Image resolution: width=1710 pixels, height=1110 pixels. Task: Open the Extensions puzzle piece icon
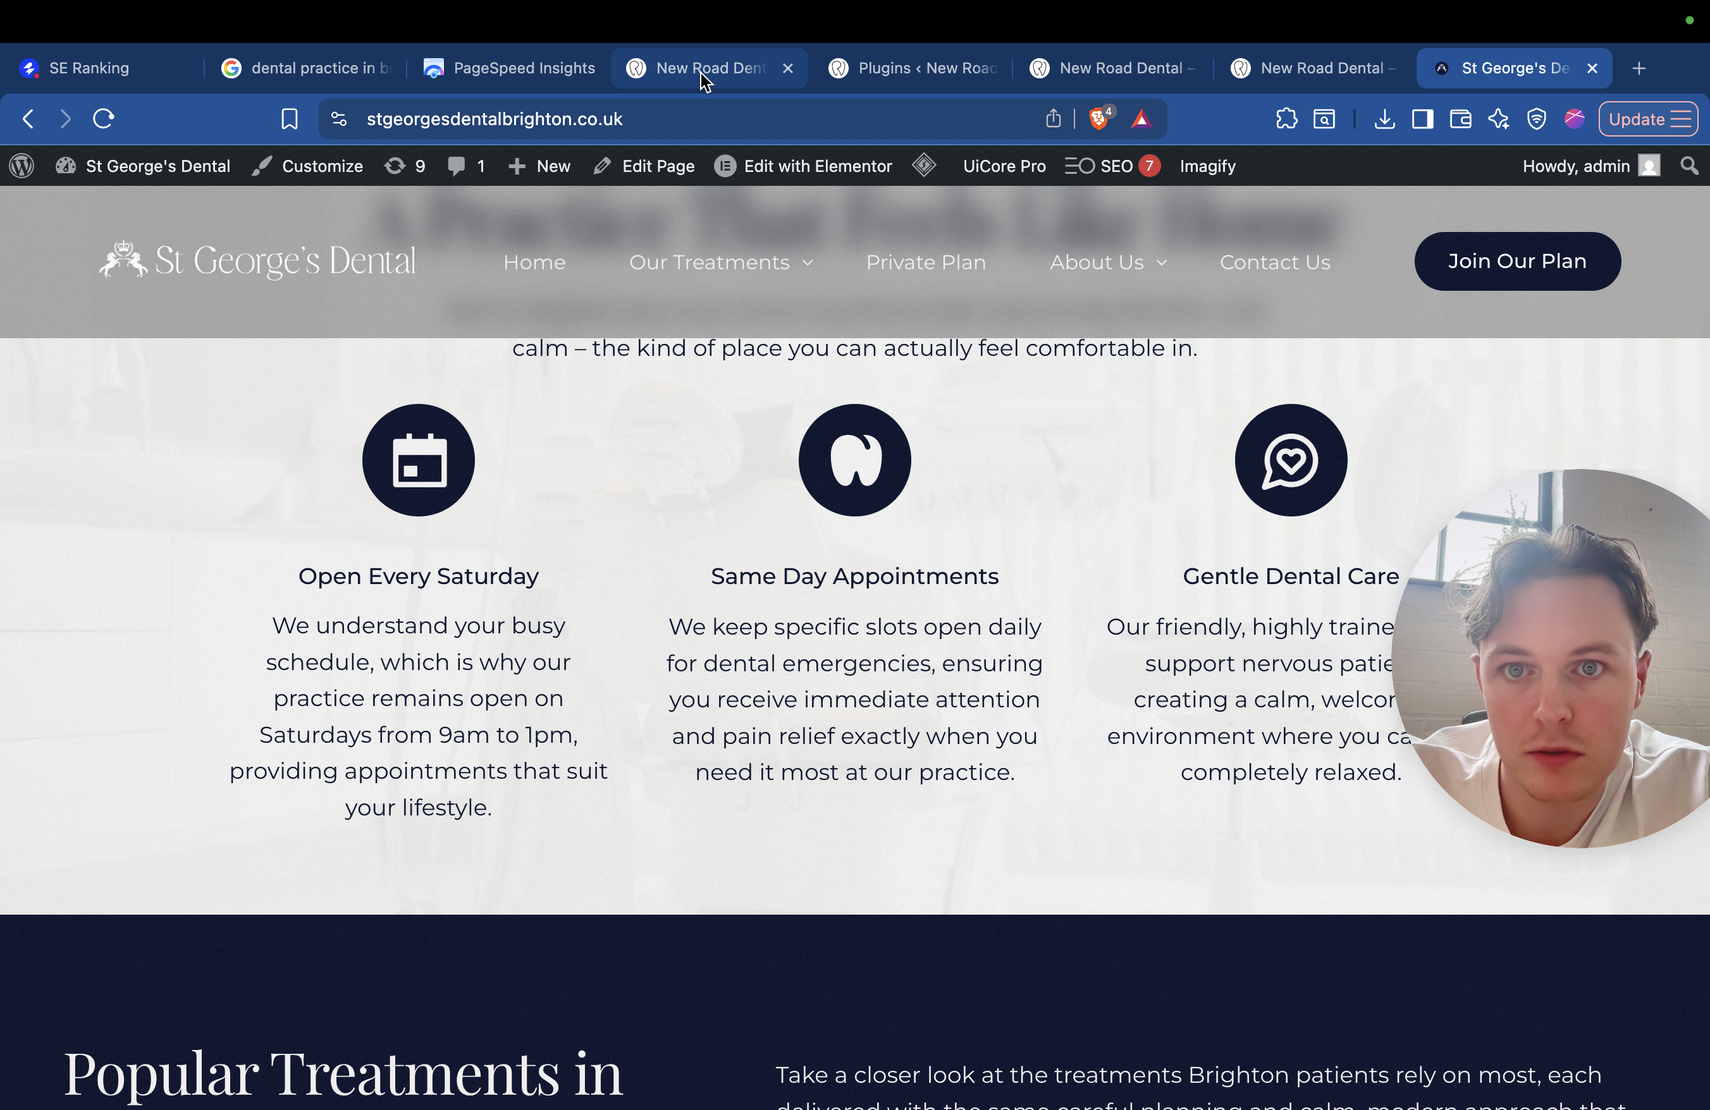(x=1286, y=118)
